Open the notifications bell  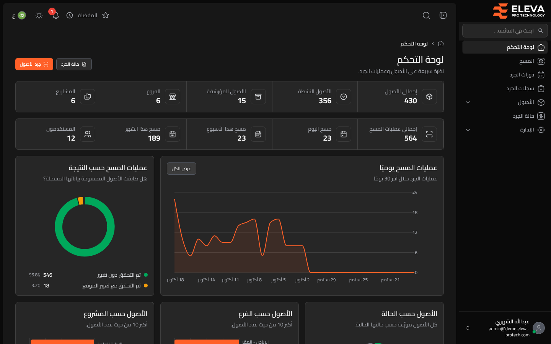coord(55,15)
